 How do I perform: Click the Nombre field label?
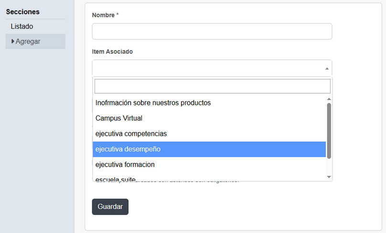coord(103,15)
